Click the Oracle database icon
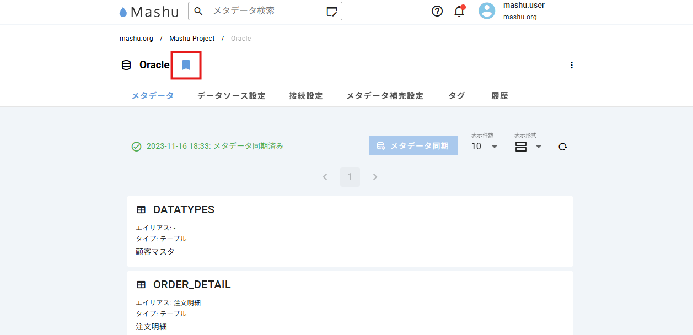Screen dimensions: 693x335 126,65
